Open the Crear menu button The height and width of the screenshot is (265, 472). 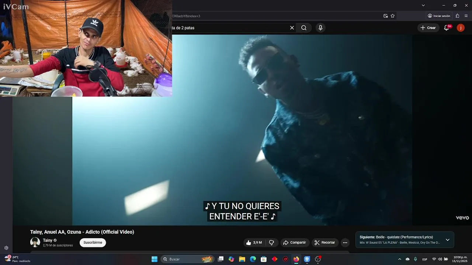click(x=428, y=28)
